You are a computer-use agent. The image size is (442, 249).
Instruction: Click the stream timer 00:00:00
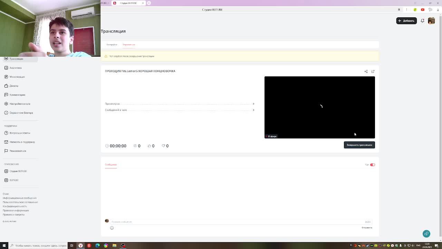[118, 146]
